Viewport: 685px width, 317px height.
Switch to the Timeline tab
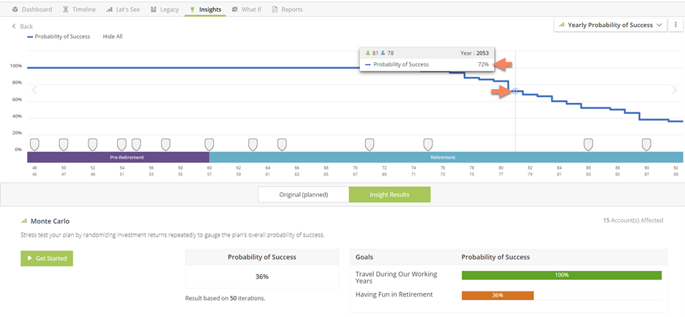[79, 9]
